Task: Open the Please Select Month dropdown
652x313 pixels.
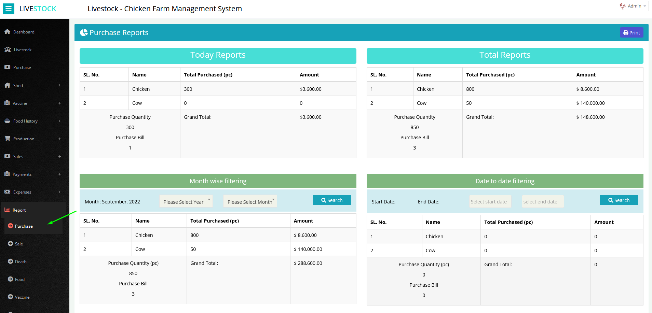Action: pyautogui.click(x=250, y=201)
